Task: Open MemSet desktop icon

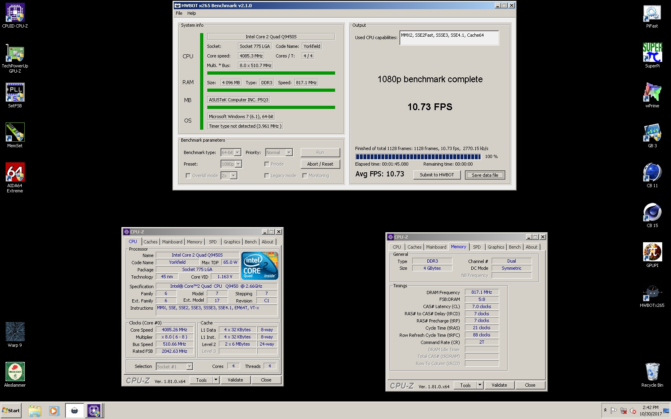Action: [x=15, y=136]
